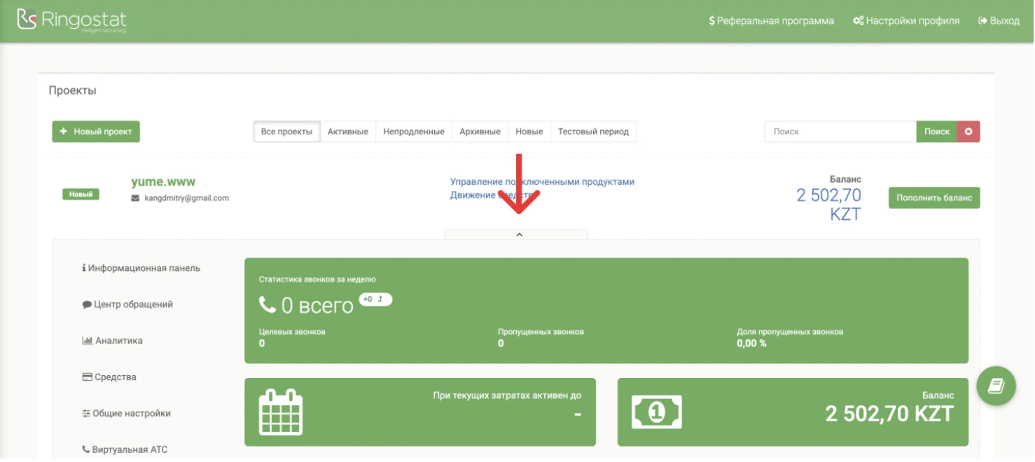Screen dimensions: 1035x462
Task: Click the +0 change badge
Action: click(x=375, y=300)
